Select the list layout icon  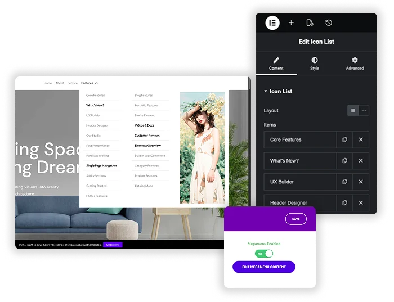coord(353,110)
